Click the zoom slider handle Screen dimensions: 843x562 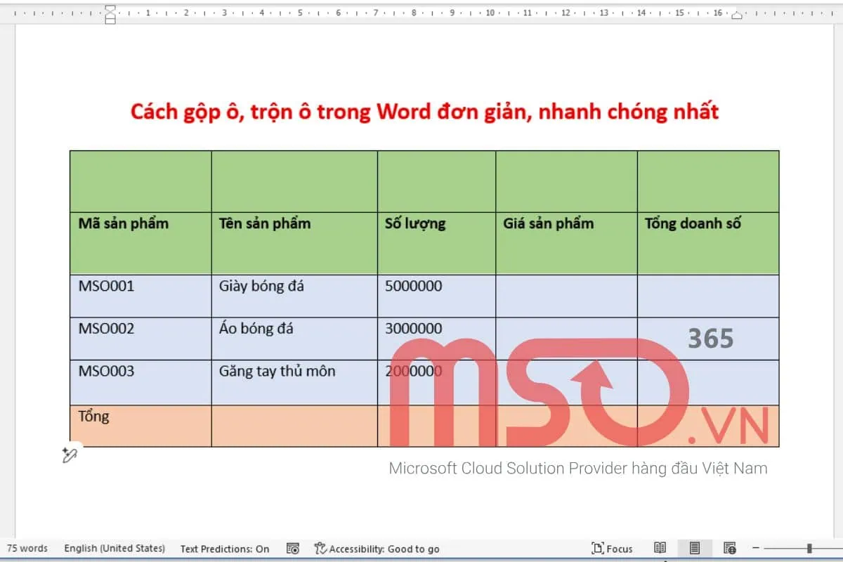[809, 548]
